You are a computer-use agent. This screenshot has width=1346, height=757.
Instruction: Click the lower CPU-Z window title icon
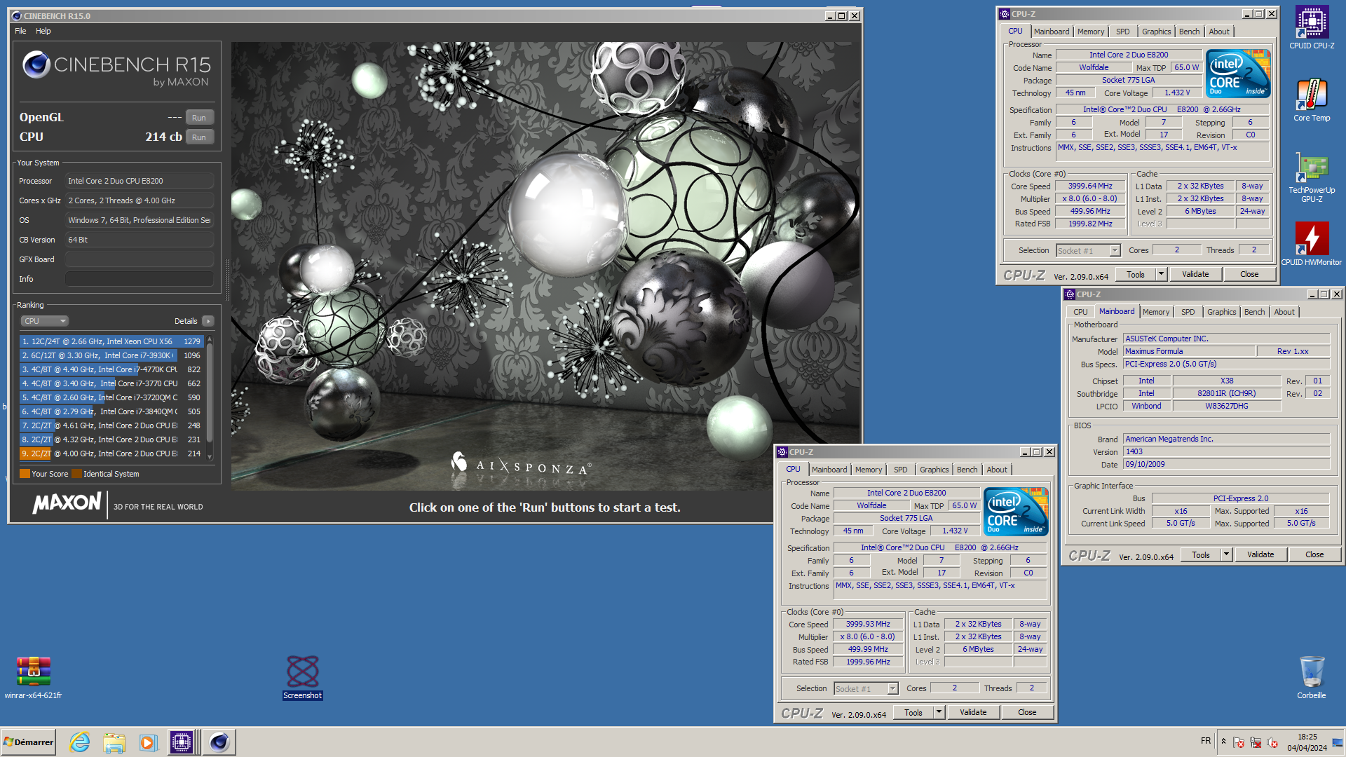point(783,452)
